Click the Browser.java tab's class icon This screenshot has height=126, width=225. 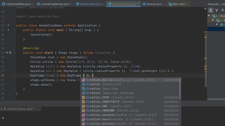pyautogui.click(x=144, y=4)
